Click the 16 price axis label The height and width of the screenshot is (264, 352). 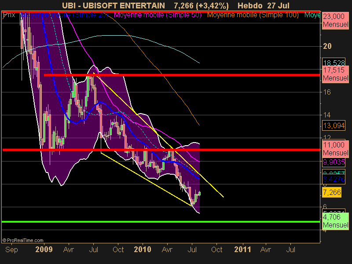(x=327, y=92)
